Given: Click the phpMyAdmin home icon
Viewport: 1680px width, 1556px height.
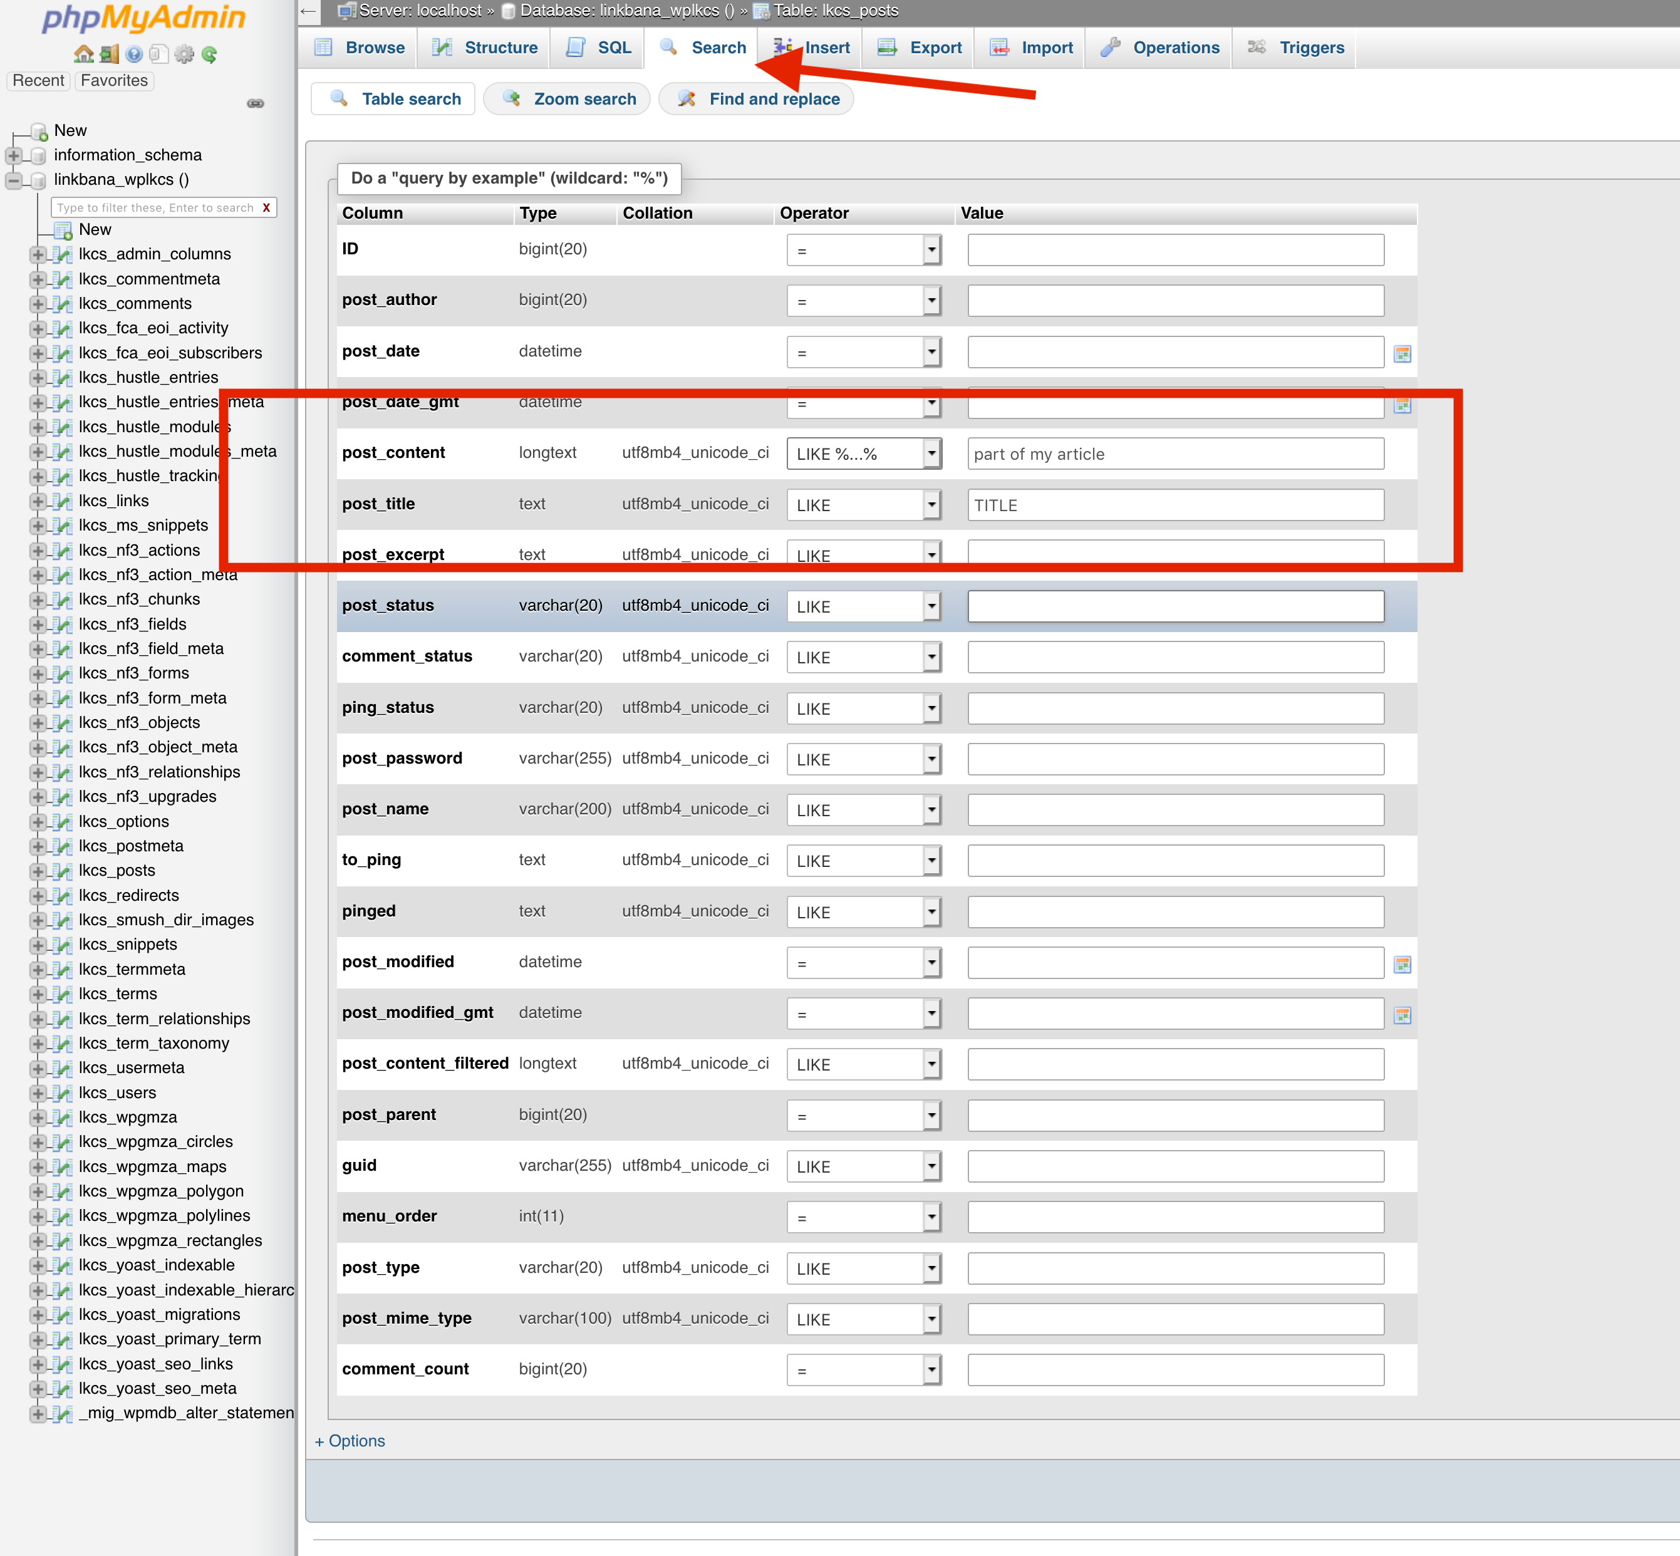Looking at the screenshot, I should 84,54.
